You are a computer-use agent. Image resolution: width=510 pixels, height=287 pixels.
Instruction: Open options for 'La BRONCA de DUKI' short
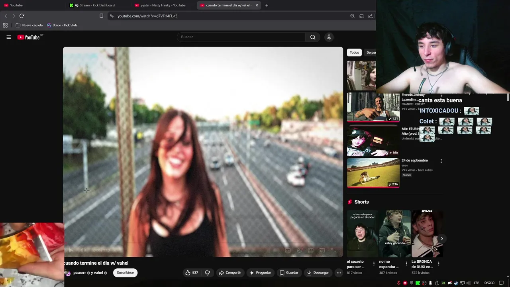click(x=438, y=263)
